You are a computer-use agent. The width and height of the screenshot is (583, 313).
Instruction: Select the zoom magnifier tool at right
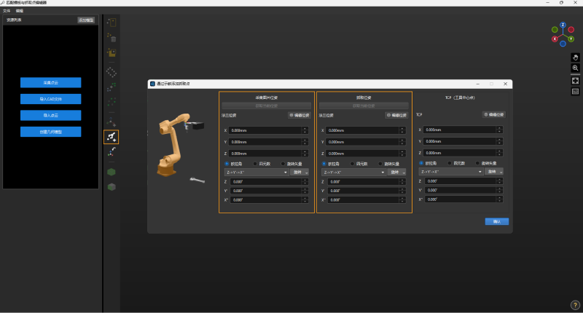(575, 68)
